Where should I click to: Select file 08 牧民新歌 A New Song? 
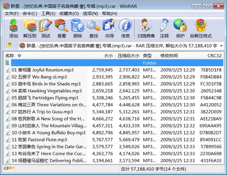(114, 119)
